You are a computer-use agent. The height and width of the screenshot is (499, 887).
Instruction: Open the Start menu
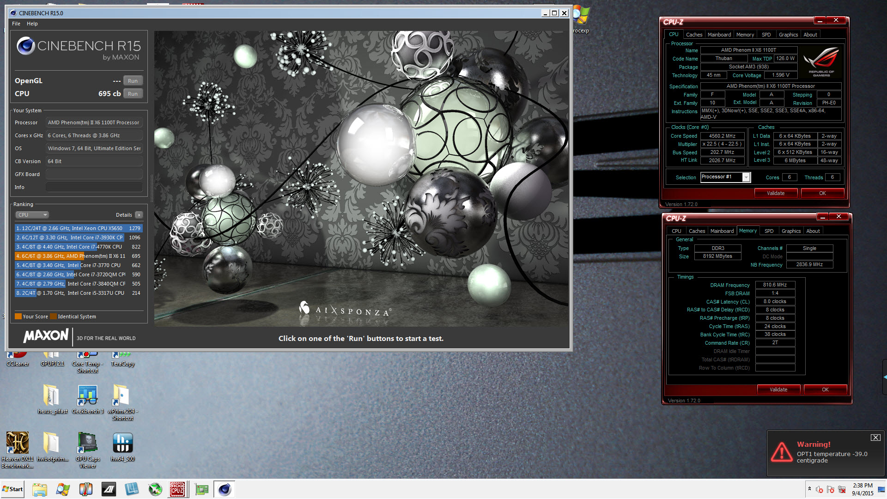coord(13,489)
